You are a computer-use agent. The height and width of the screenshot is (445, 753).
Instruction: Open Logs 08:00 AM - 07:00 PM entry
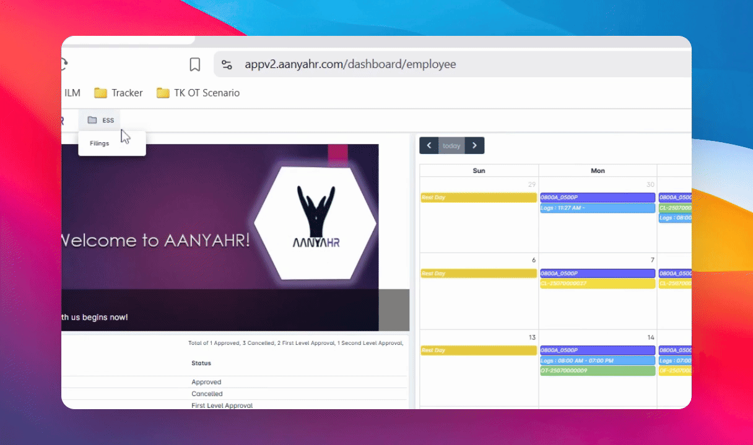[598, 360]
